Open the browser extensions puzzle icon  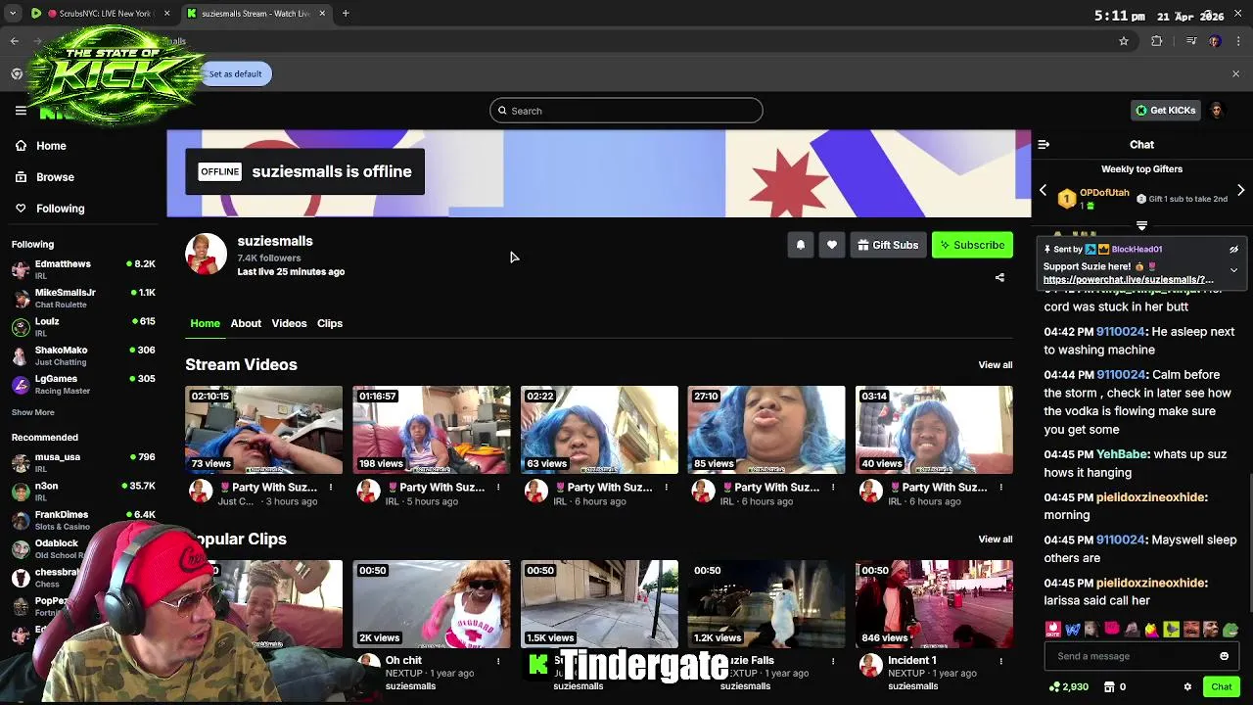pyautogui.click(x=1157, y=41)
